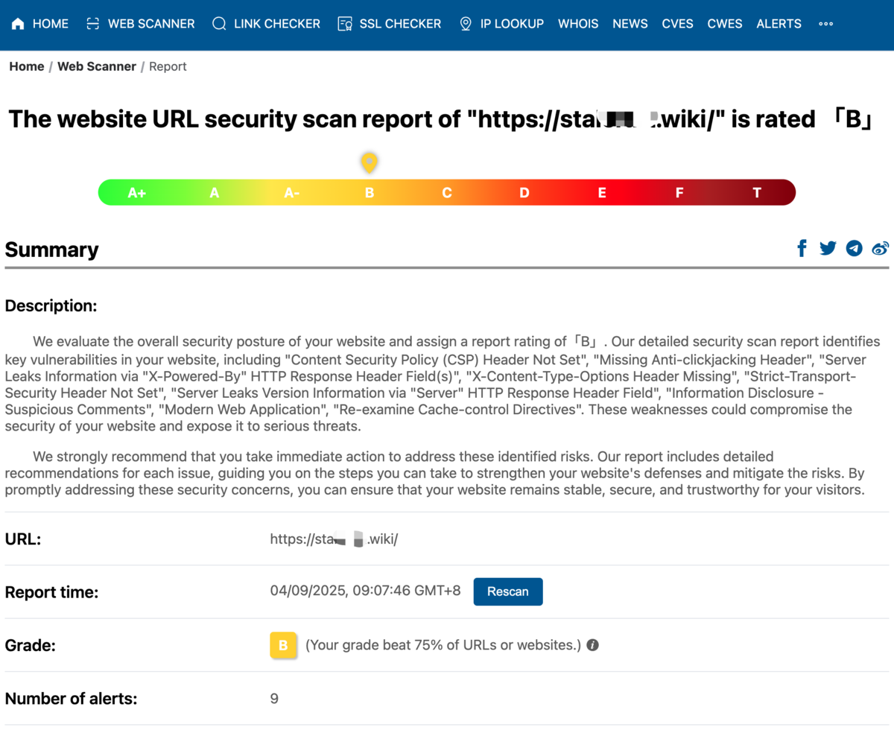
Task: Share the report on Weibo
Action: click(880, 248)
